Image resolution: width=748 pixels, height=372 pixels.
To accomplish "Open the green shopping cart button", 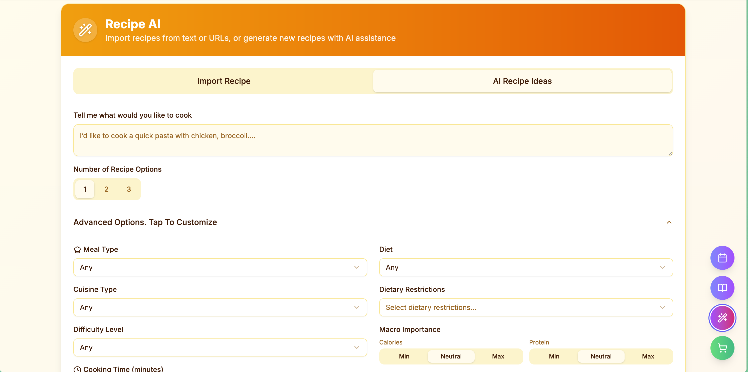I will pyautogui.click(x=722, y=348).
